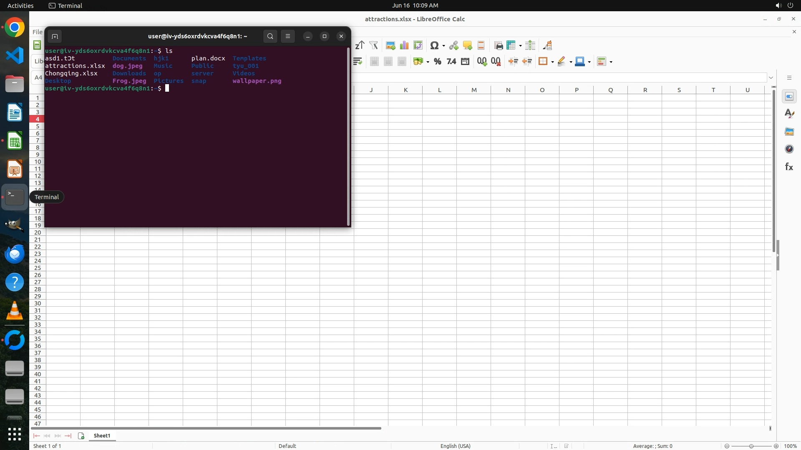801x450 pixels.
Task: Toggle the AutoFilter funnel icon
Action: click(373, 45)
